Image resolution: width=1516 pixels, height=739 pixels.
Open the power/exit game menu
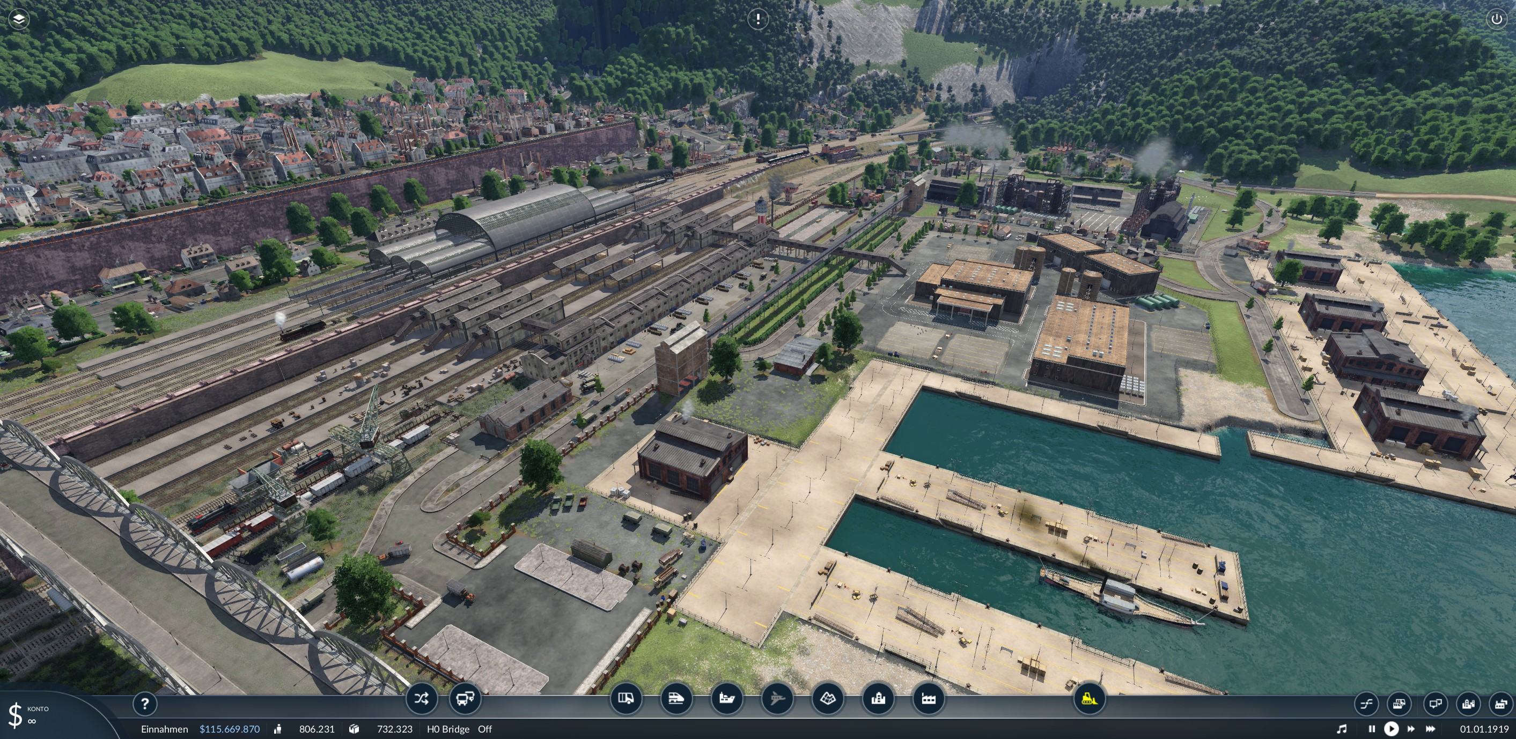pos(1497,19)
